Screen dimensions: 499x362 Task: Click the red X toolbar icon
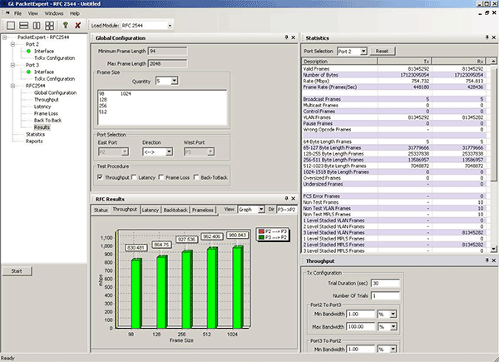click(77, 26)
